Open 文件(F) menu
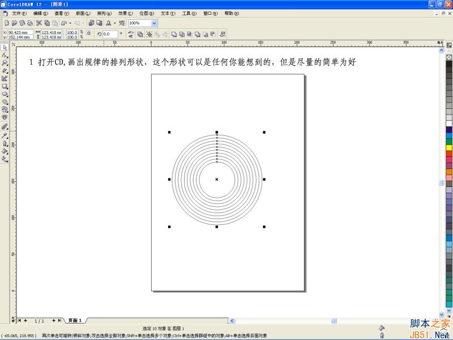Image resolution: width=453 pixels, height=340 pixels. [x=19, y=13]
